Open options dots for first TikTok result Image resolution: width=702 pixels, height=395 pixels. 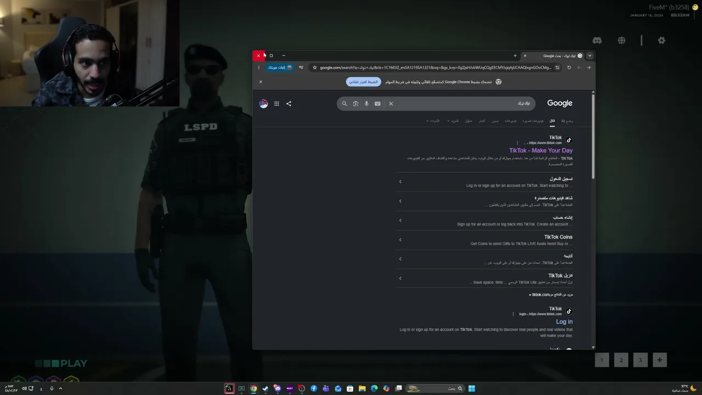pyautogui.click(x=517, y=143)
